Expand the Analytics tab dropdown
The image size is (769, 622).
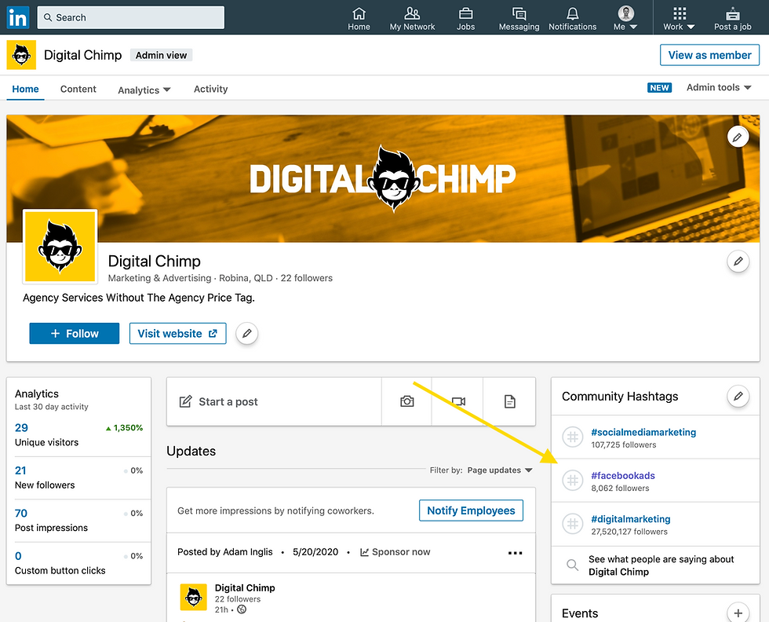coord(144,90)
